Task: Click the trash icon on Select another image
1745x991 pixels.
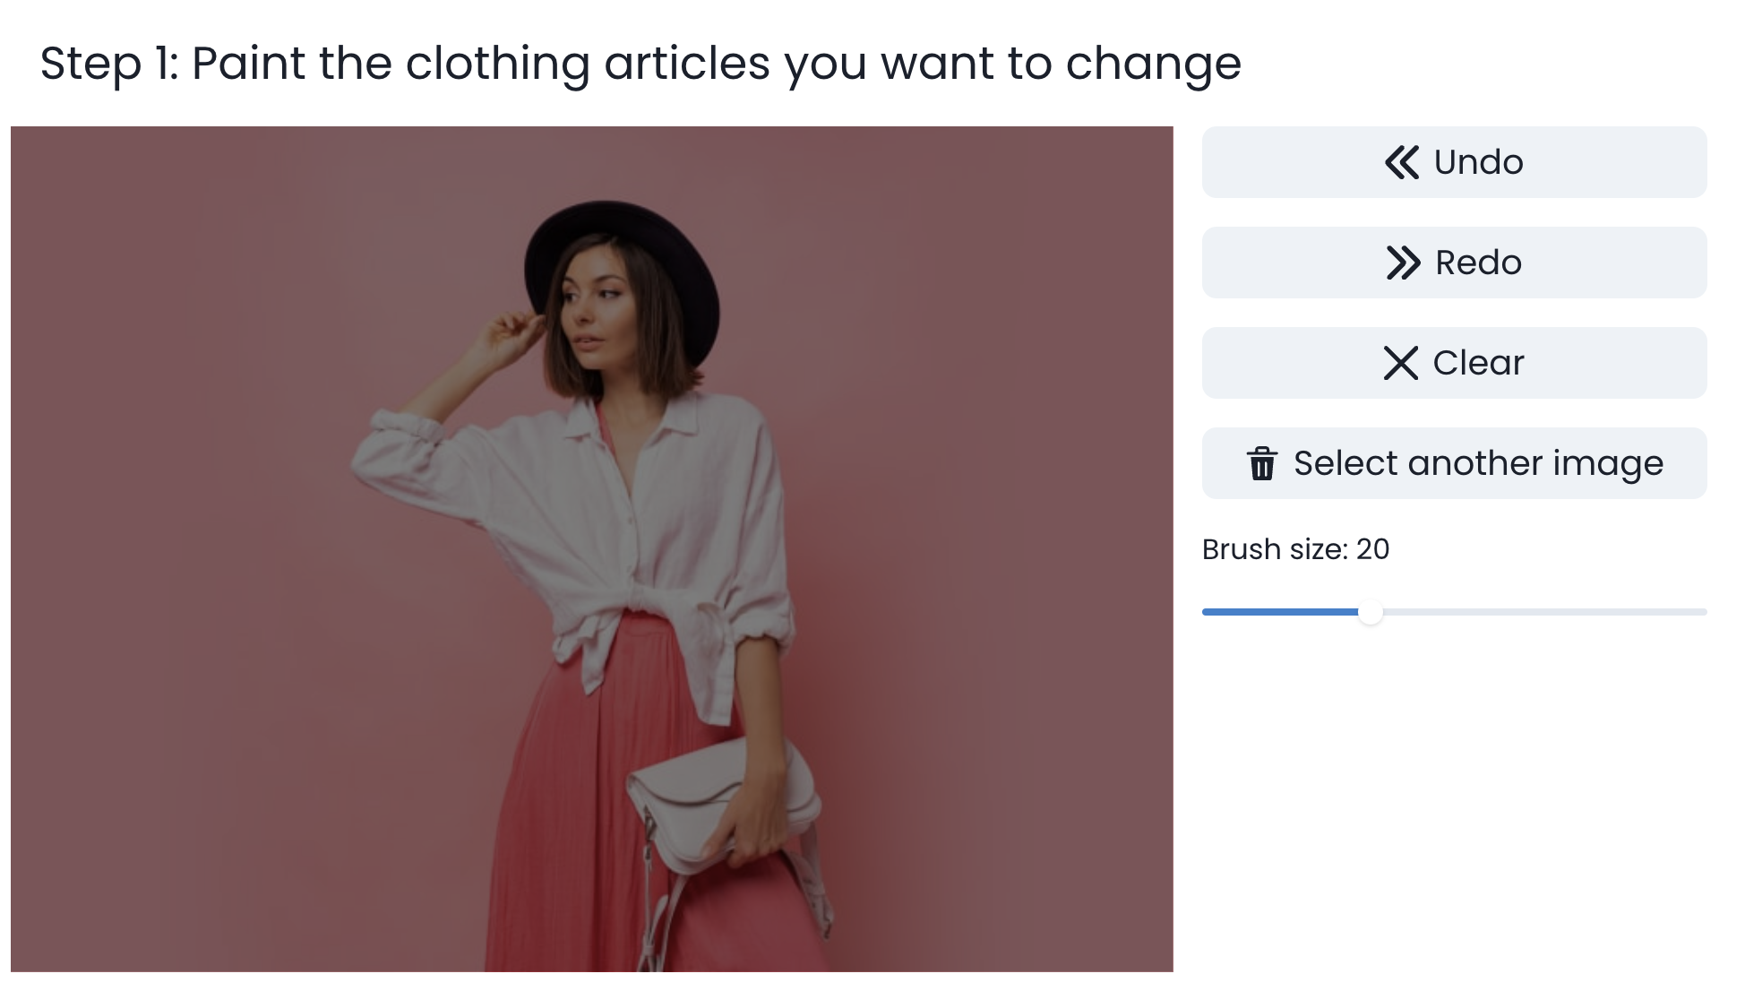Action: (x=1262, y=463)
